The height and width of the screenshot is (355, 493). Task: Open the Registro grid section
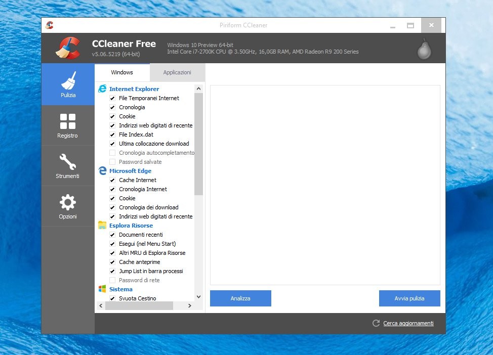click(68, 125)
